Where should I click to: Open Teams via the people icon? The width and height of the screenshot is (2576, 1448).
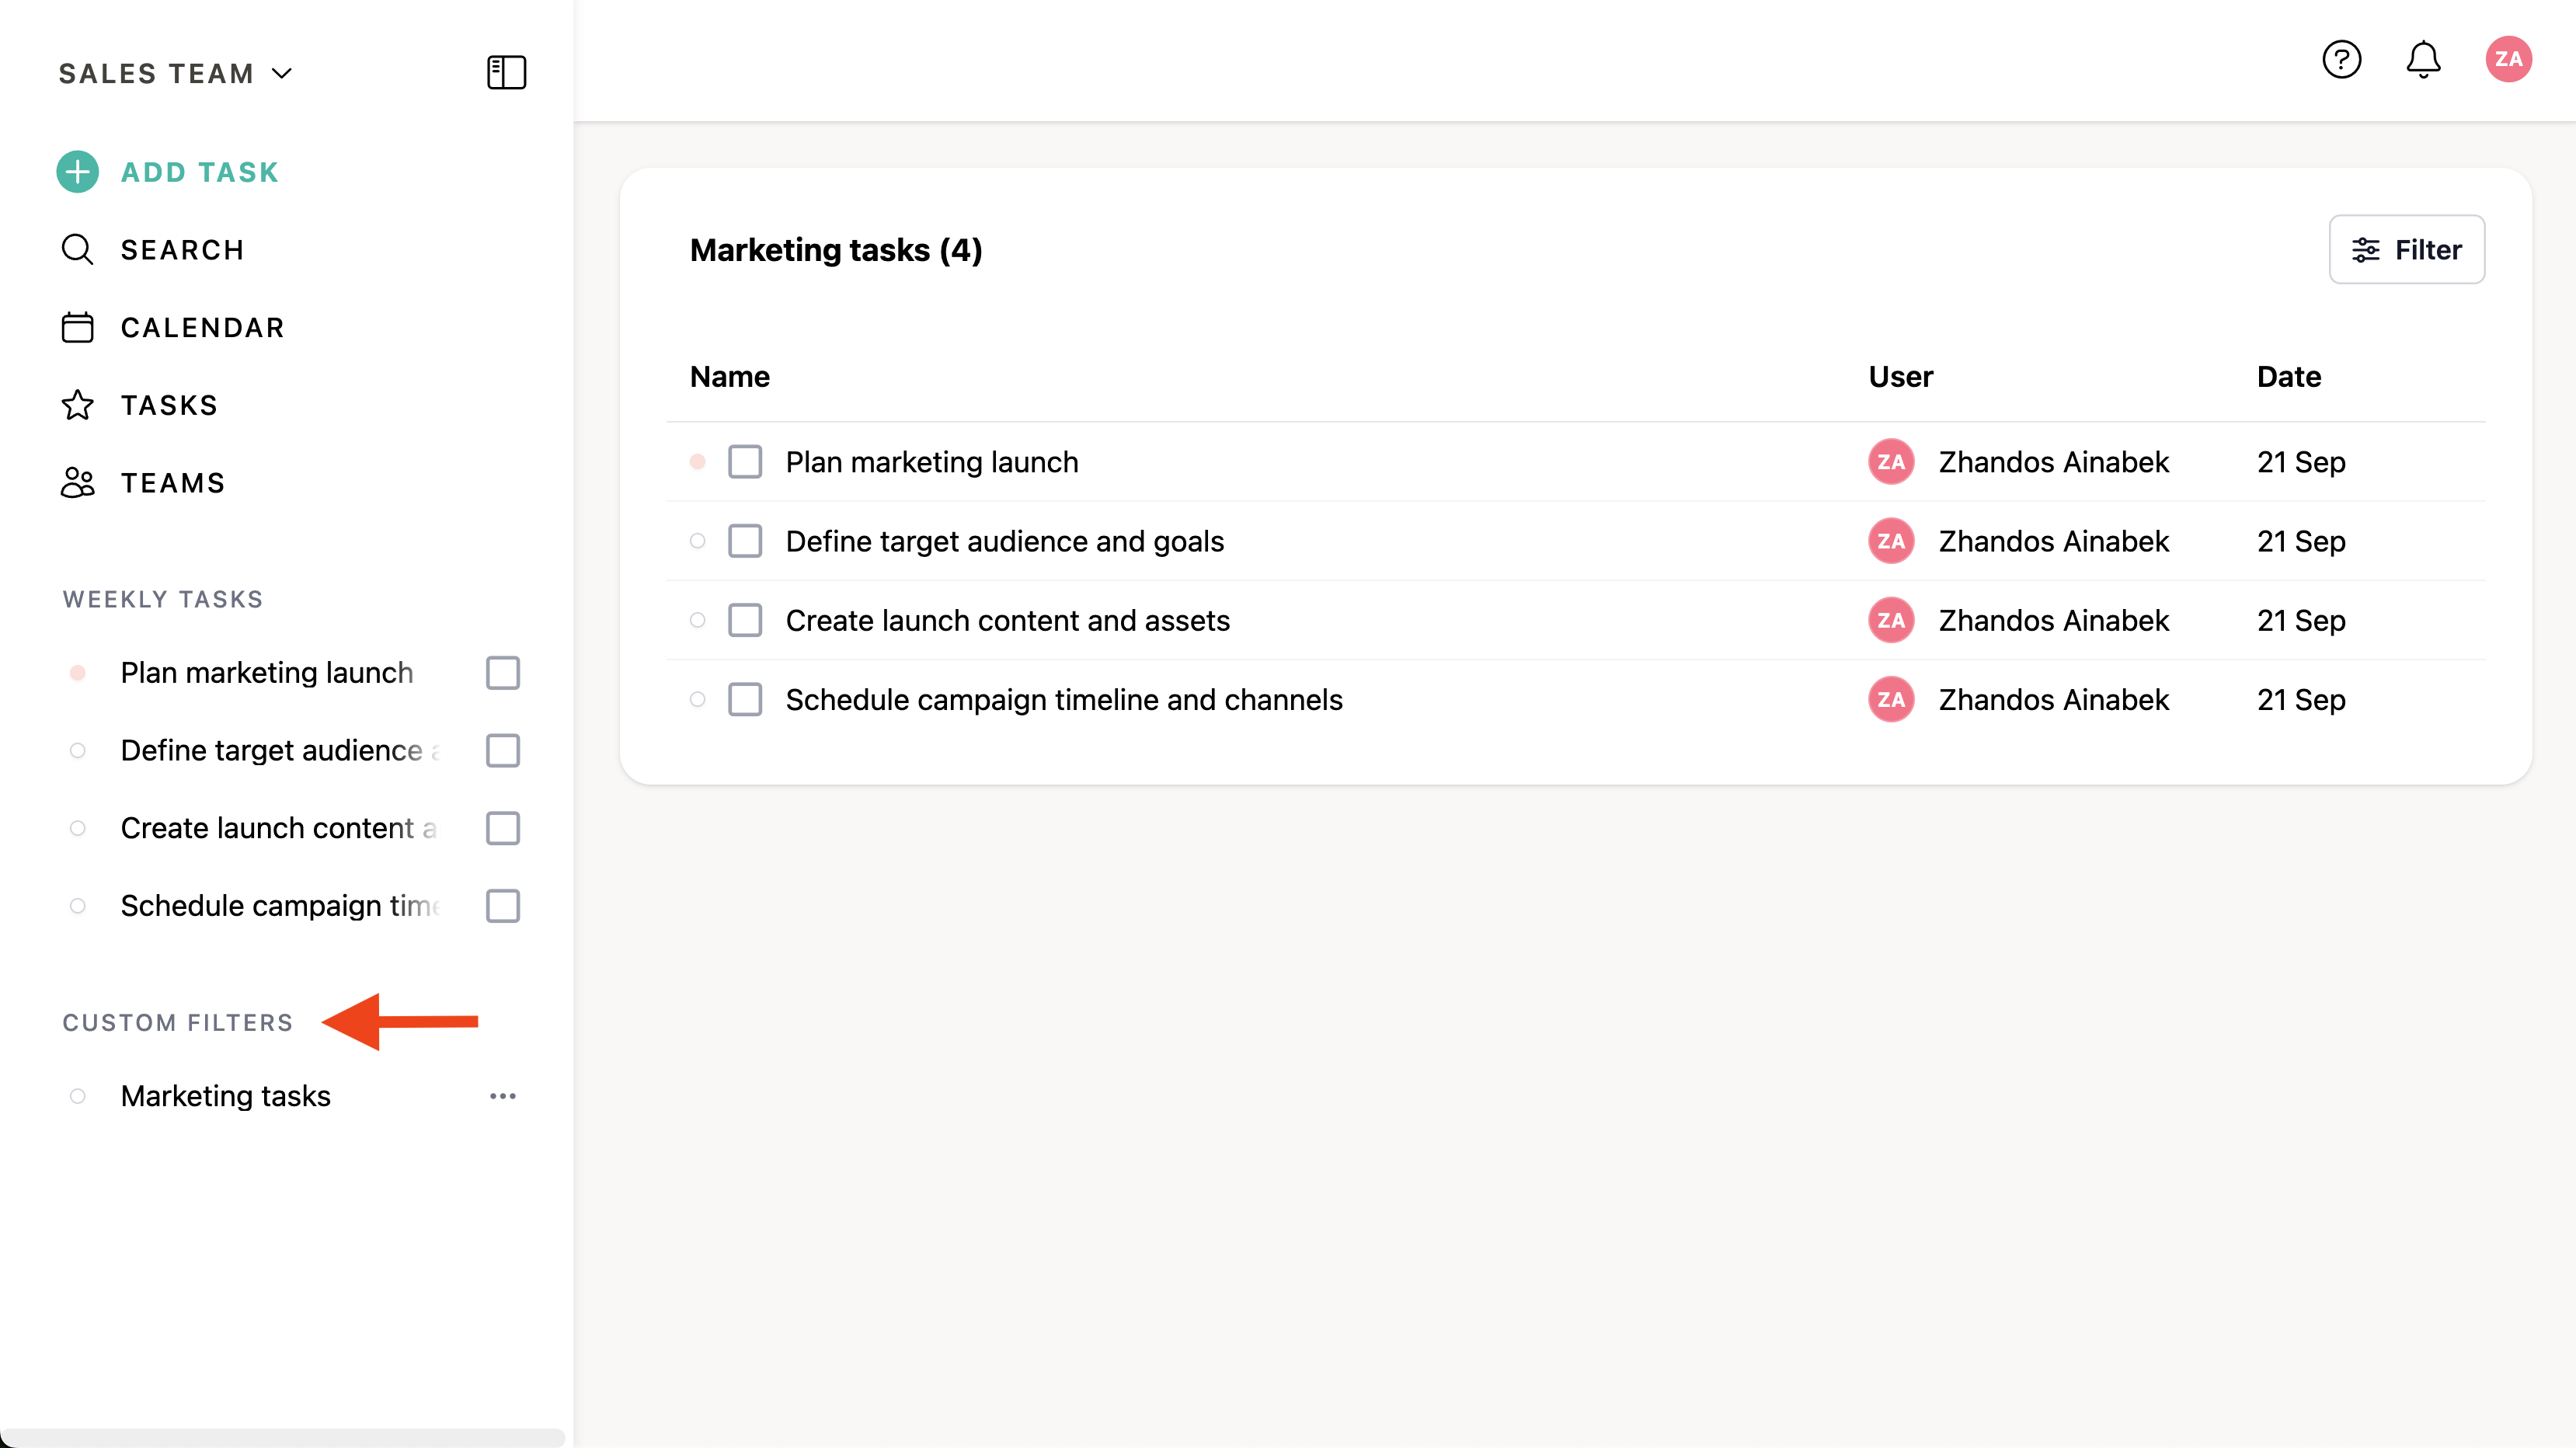coord(77,483)
